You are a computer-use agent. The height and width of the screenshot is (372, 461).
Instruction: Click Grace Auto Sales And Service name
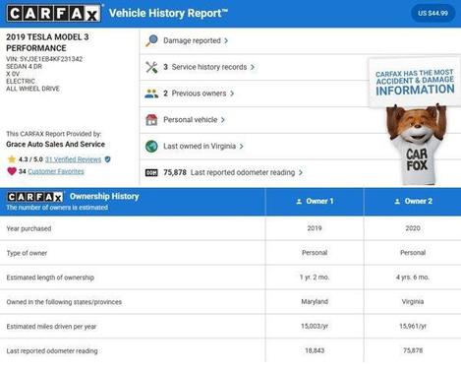pyautogui.click(x=55, y=145)
